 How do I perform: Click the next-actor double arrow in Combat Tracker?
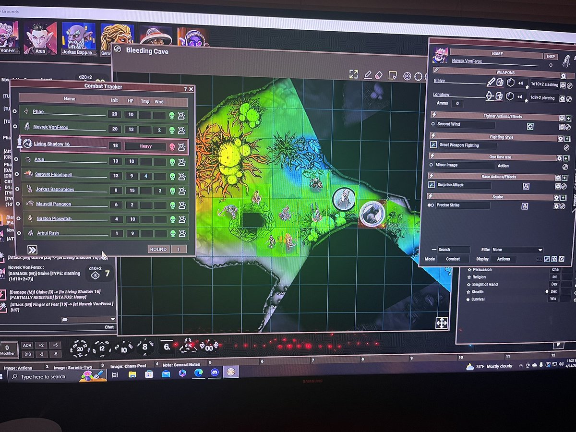[x=31, y=249]
